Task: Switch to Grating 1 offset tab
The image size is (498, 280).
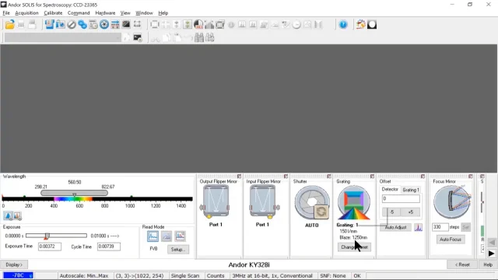Action: pyautogui.click(x=411, y=190)
